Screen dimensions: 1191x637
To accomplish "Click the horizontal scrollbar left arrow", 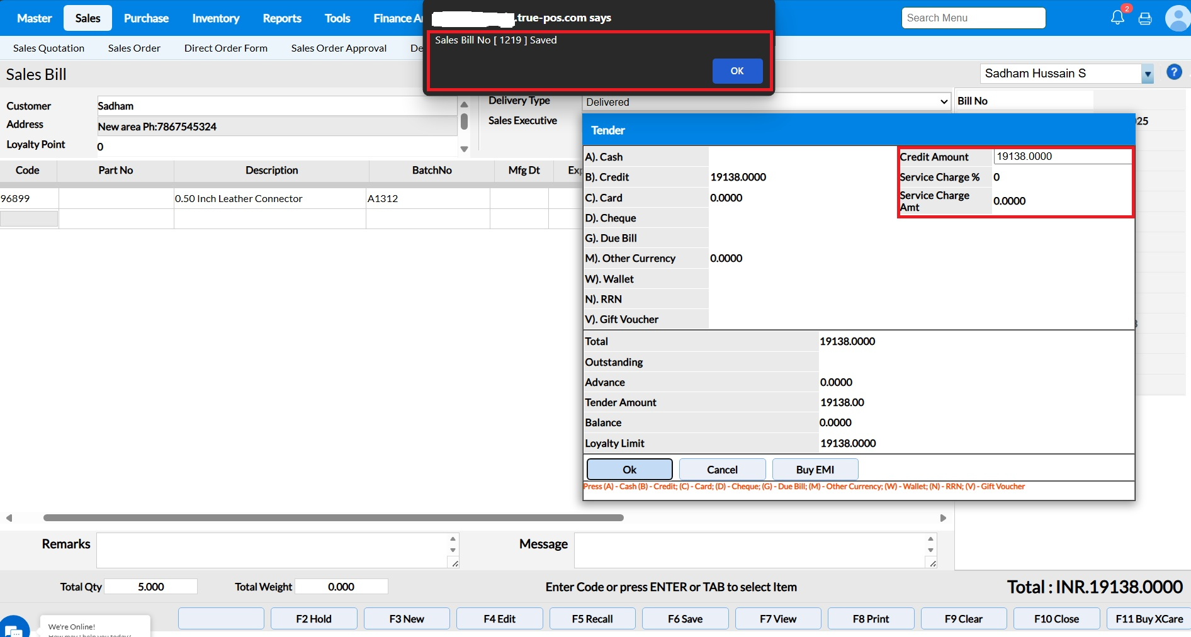I will pos(9,518).
